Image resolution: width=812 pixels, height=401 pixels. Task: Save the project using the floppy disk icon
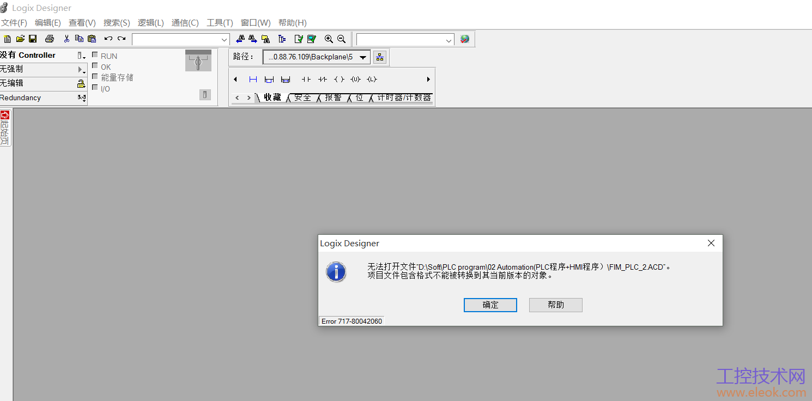click(x=33, y=39)
